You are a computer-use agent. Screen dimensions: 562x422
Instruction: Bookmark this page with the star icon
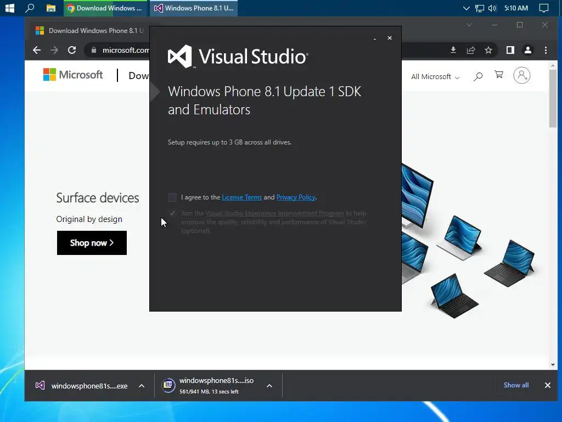pyautogui.click(x=488, y=50)
